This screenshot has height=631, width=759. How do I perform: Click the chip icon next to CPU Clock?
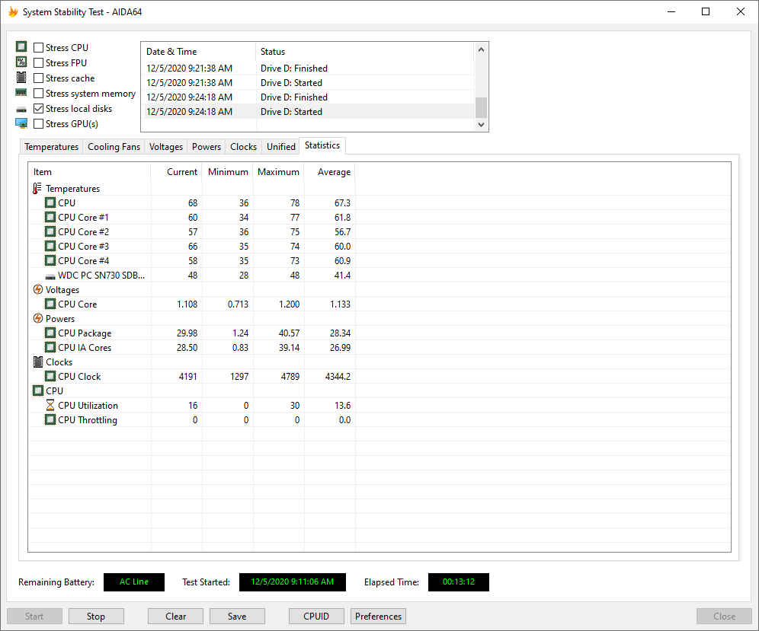[x=50, y=376]
